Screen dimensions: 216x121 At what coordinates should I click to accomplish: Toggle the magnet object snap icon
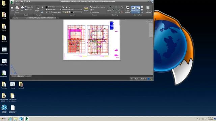pyautogui.click(x=122, y=12)
